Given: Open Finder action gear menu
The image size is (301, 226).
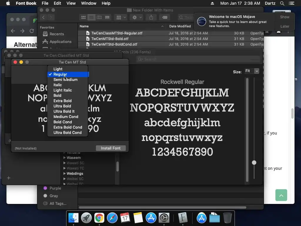Looking at the screenshot, I should pos(137,17).
